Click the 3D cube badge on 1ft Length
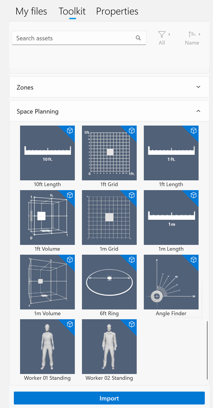This screenshot has width=213, height=408. [194, 131]
